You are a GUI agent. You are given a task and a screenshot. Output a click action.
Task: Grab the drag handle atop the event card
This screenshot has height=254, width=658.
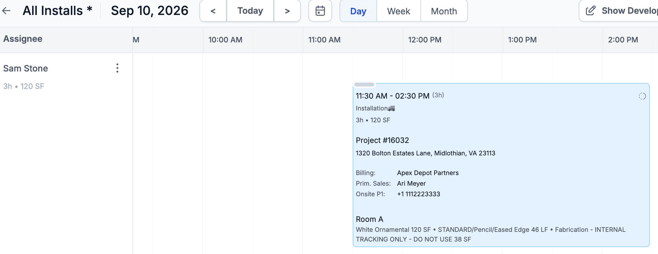364,85
